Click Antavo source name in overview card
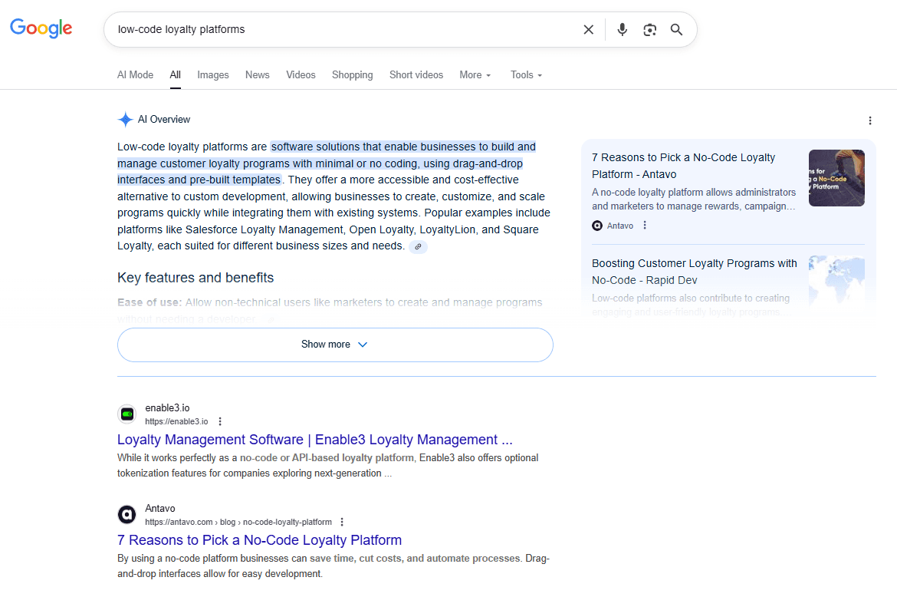 pos(620,226)
